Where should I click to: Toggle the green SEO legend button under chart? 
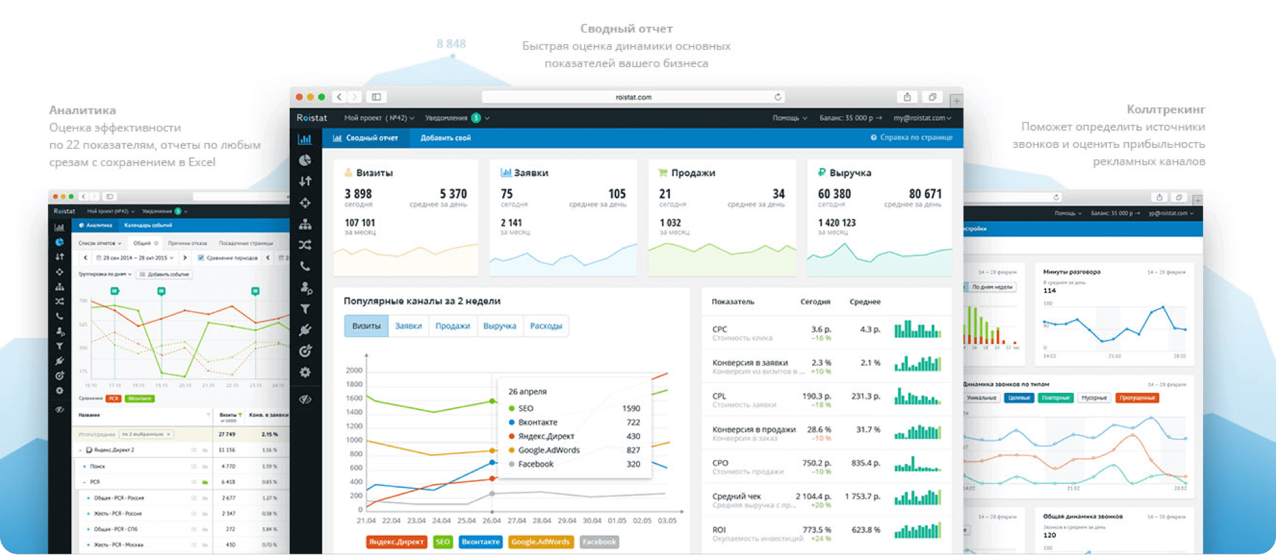point(443,542)
